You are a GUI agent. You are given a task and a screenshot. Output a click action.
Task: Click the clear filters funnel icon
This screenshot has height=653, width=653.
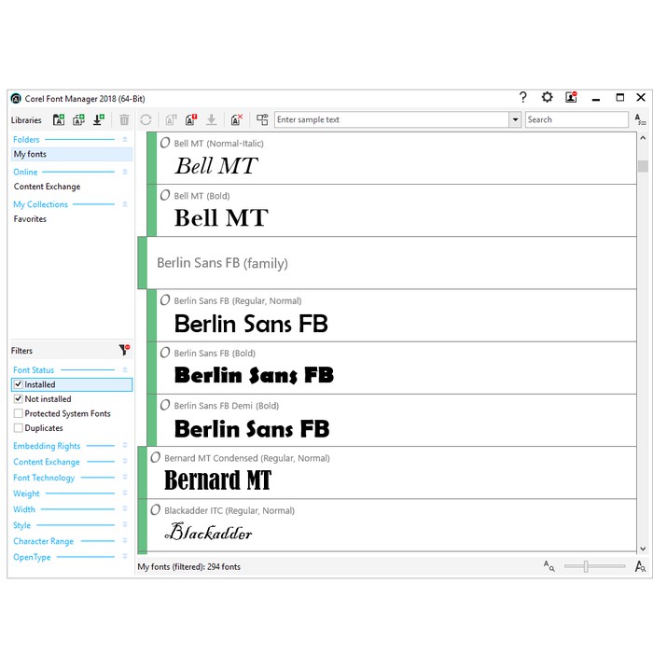pos(124,351)
